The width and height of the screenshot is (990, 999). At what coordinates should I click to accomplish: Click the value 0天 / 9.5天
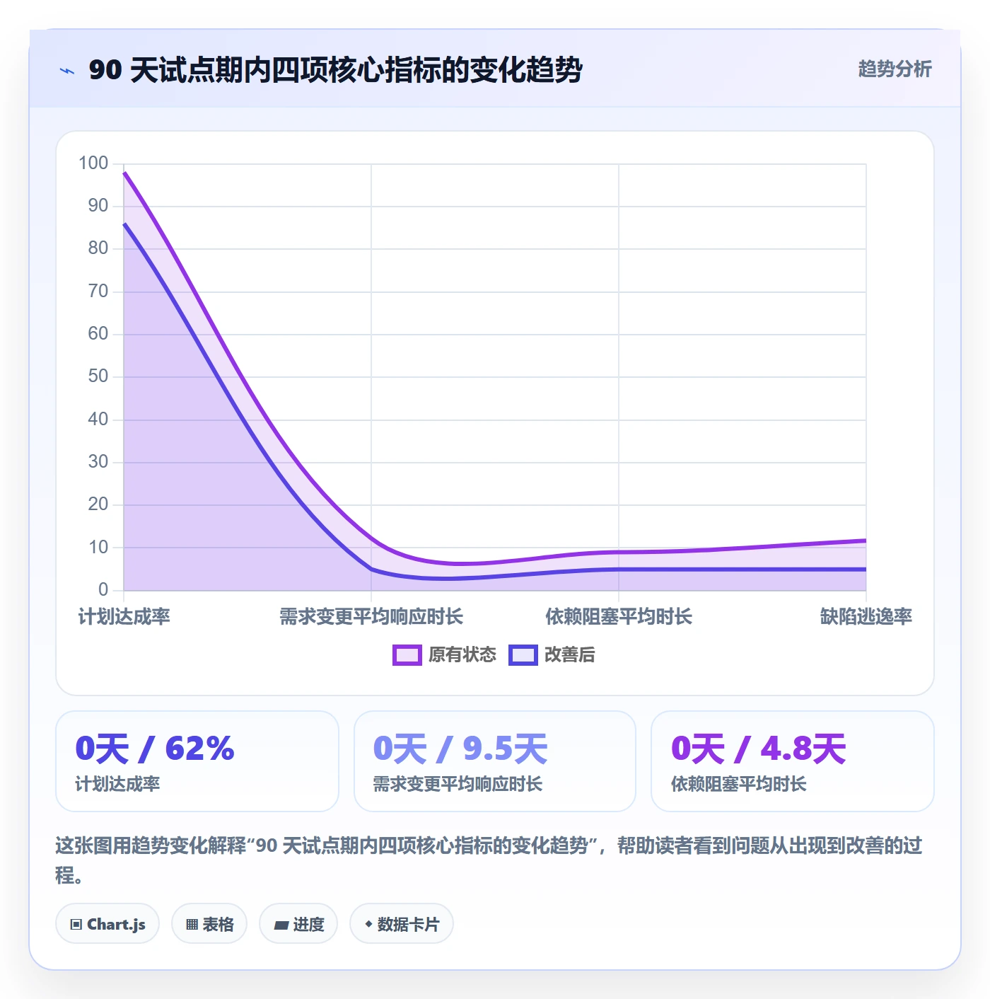(x=460, y=749)
